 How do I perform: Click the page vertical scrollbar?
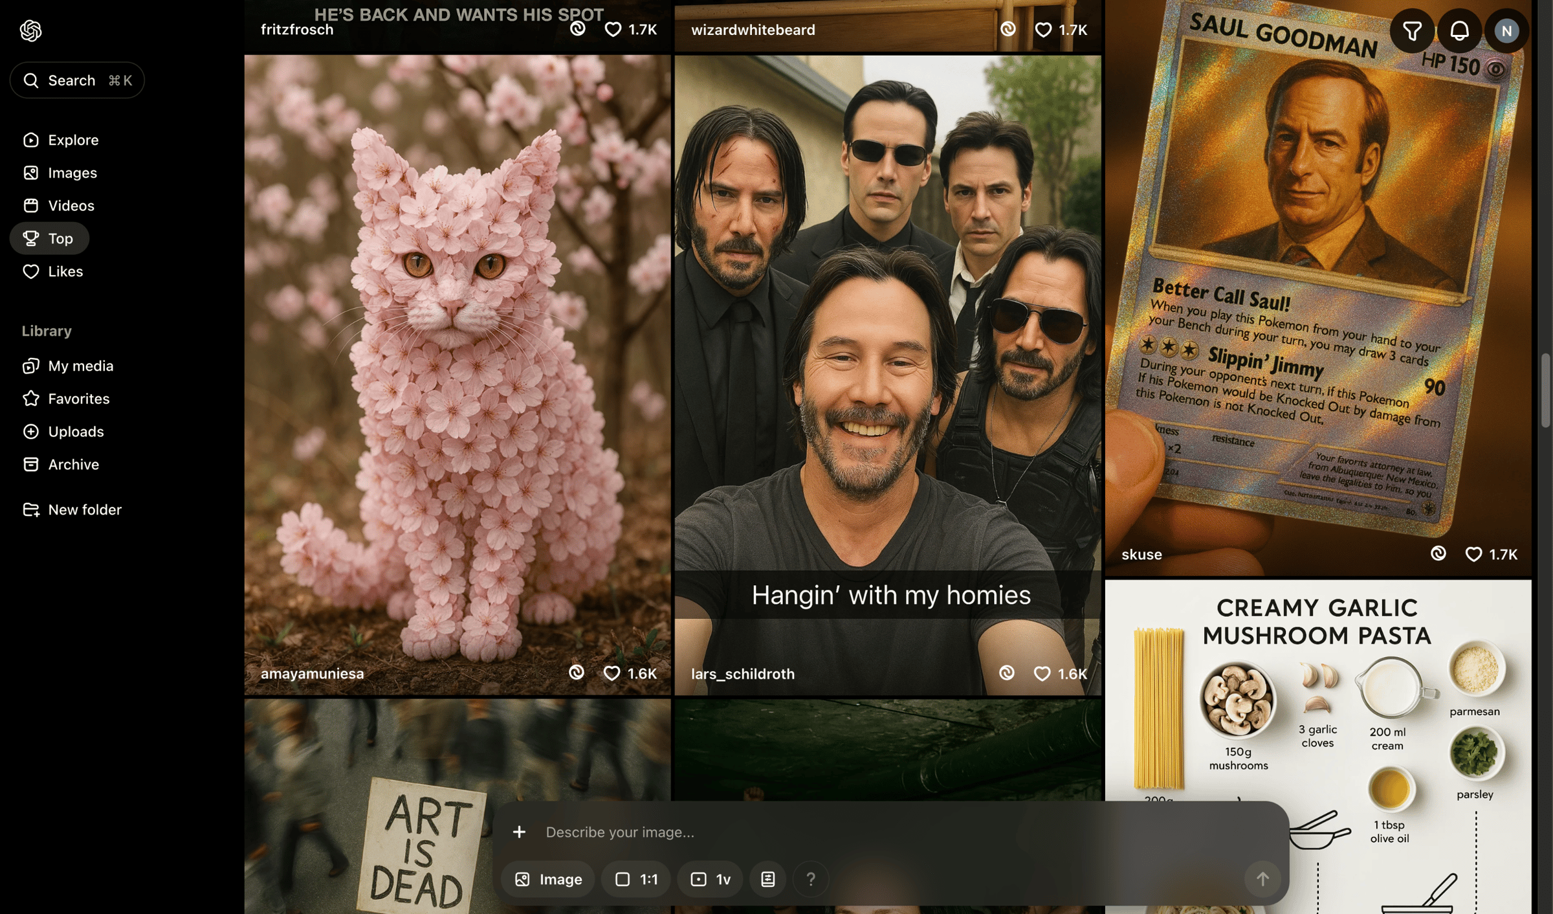[1546, 391]
